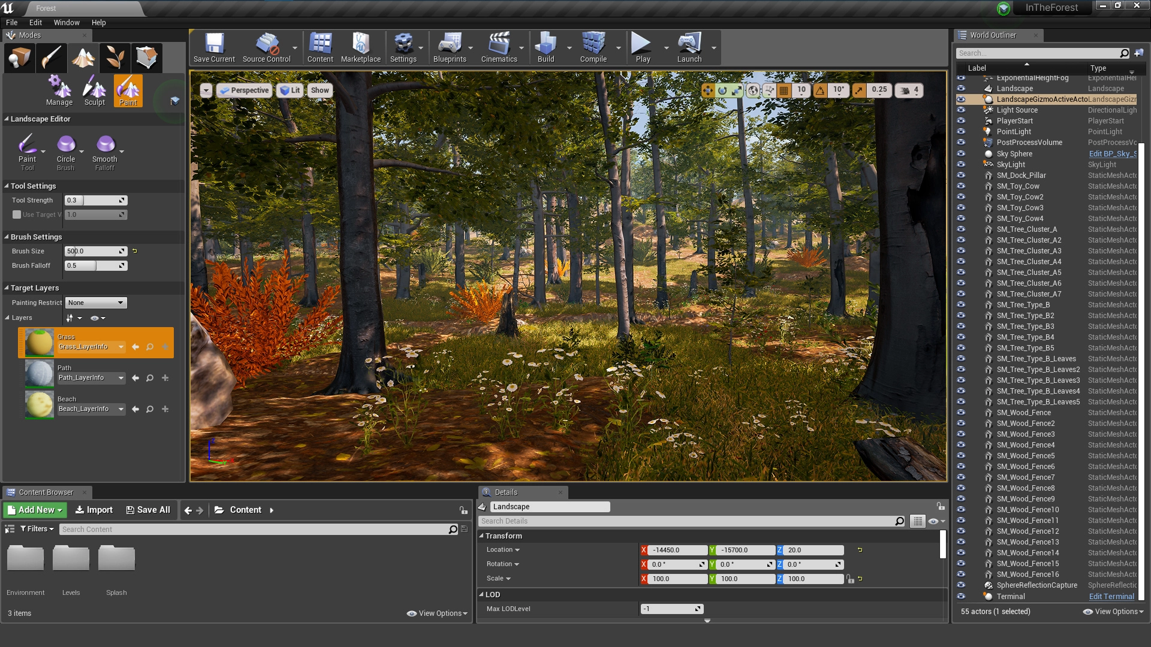This screenshot has width=1151, height=647.
Task: Select the Mesh Paint mode icon
Action: coord(51,58)
